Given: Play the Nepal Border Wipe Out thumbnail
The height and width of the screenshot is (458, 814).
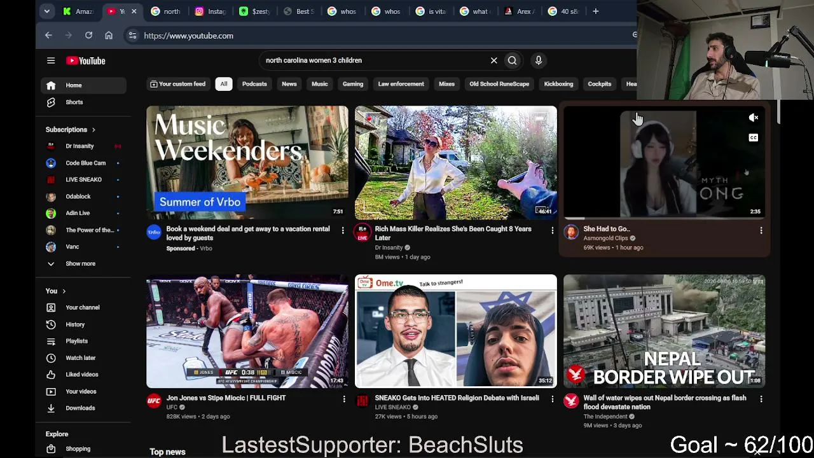Looking at the screenshot, I should 665,331.
